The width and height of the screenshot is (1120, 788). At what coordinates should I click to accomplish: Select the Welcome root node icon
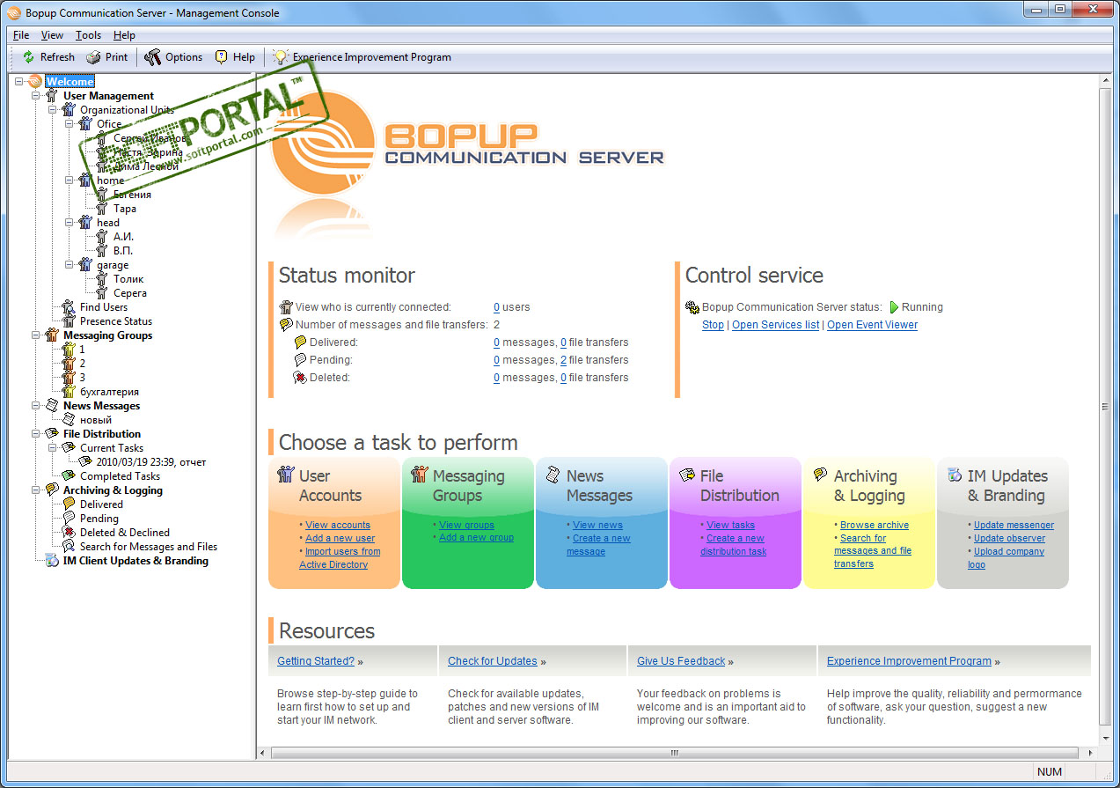(35, 82)
